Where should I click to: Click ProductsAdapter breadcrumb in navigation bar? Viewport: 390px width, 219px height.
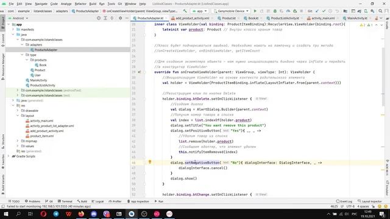(x=85, y=11)
